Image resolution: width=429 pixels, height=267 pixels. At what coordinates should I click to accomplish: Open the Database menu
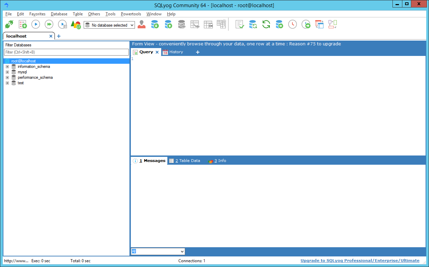pyautogui.click(x=59, y=14)
